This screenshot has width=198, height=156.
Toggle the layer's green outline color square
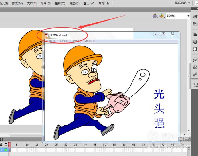[6, 150]
